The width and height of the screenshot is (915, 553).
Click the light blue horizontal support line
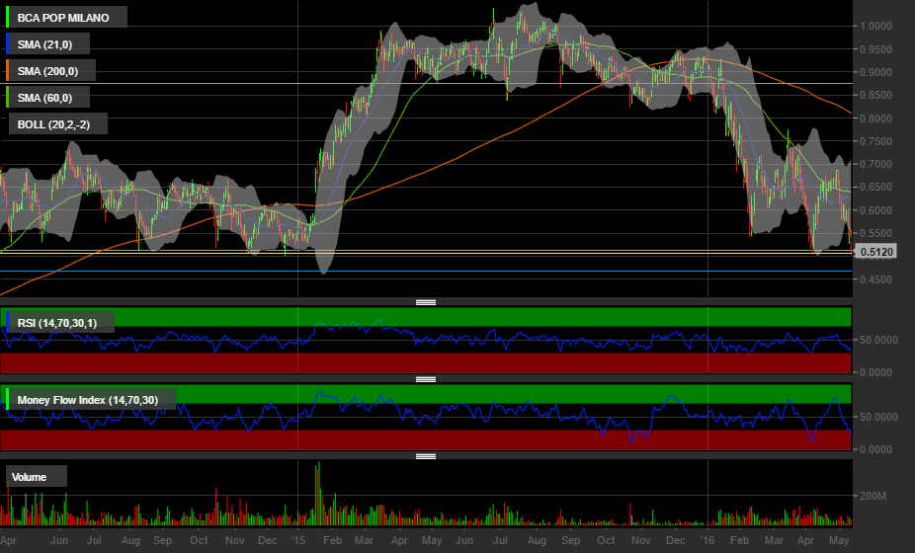426,272
